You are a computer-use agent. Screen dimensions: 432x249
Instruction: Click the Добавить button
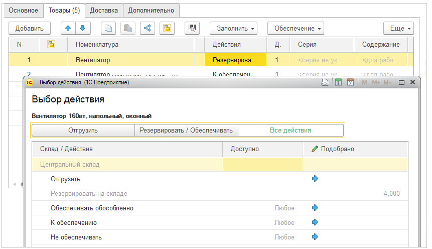coord(30,29)
